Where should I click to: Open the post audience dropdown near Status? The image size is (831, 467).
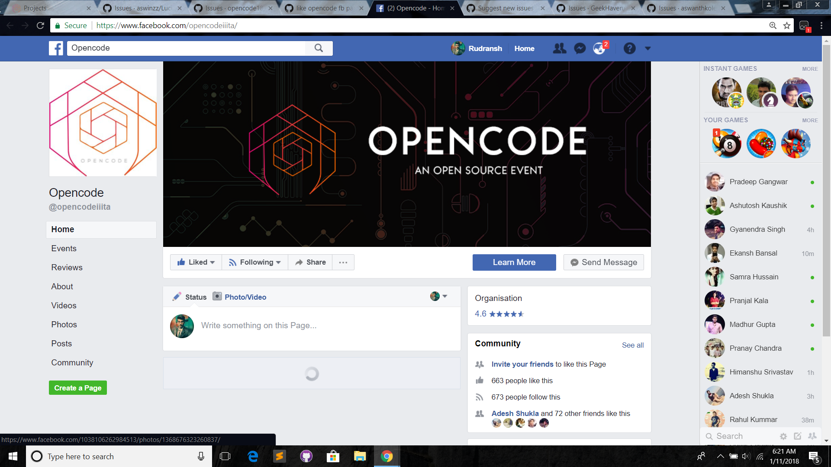[445, 296]
